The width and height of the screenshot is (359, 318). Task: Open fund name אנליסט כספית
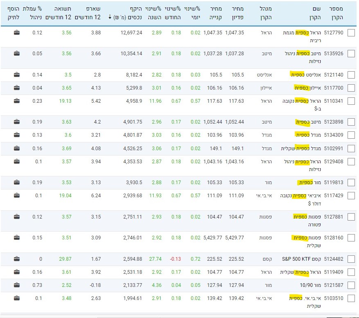point(306,74)
